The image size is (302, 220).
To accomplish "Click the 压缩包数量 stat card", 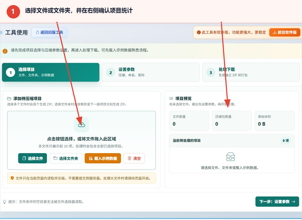I will coord(232,121).
